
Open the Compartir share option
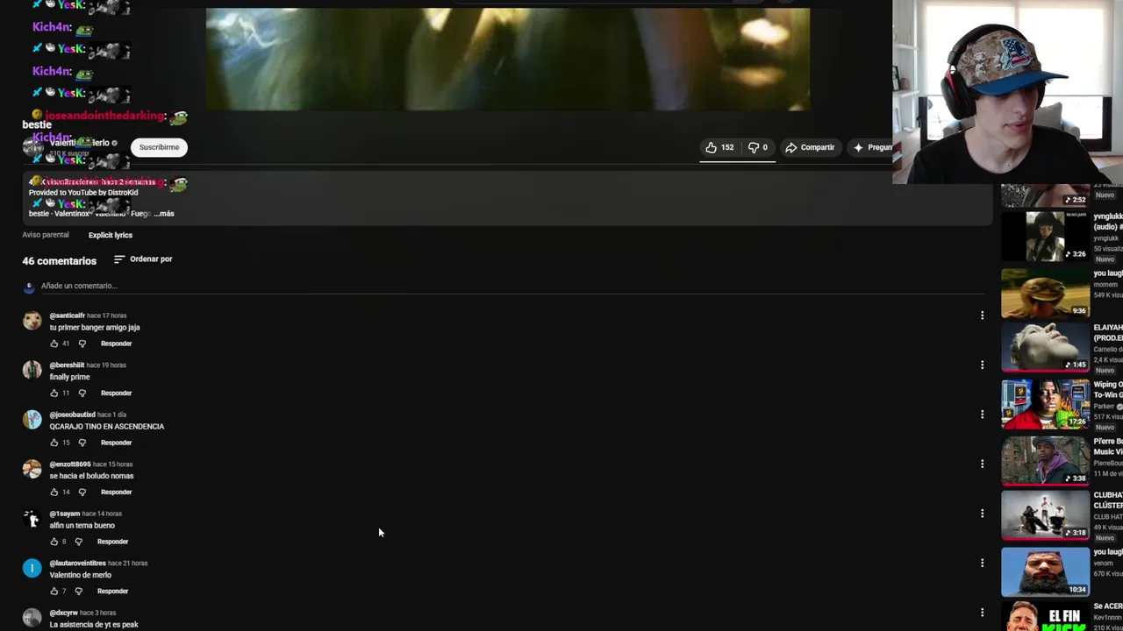pos(810,147)
